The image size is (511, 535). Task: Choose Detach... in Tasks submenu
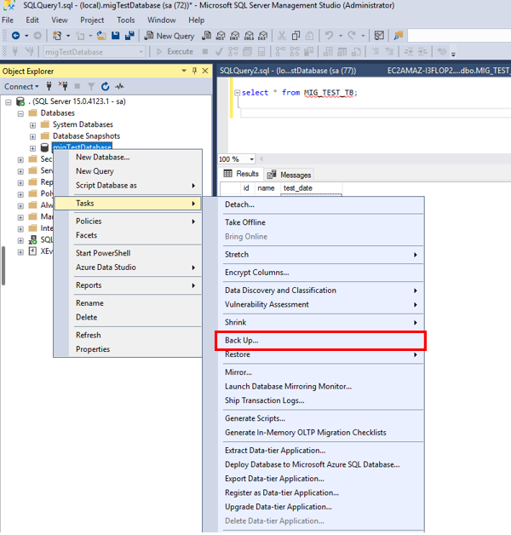(321, 204)
